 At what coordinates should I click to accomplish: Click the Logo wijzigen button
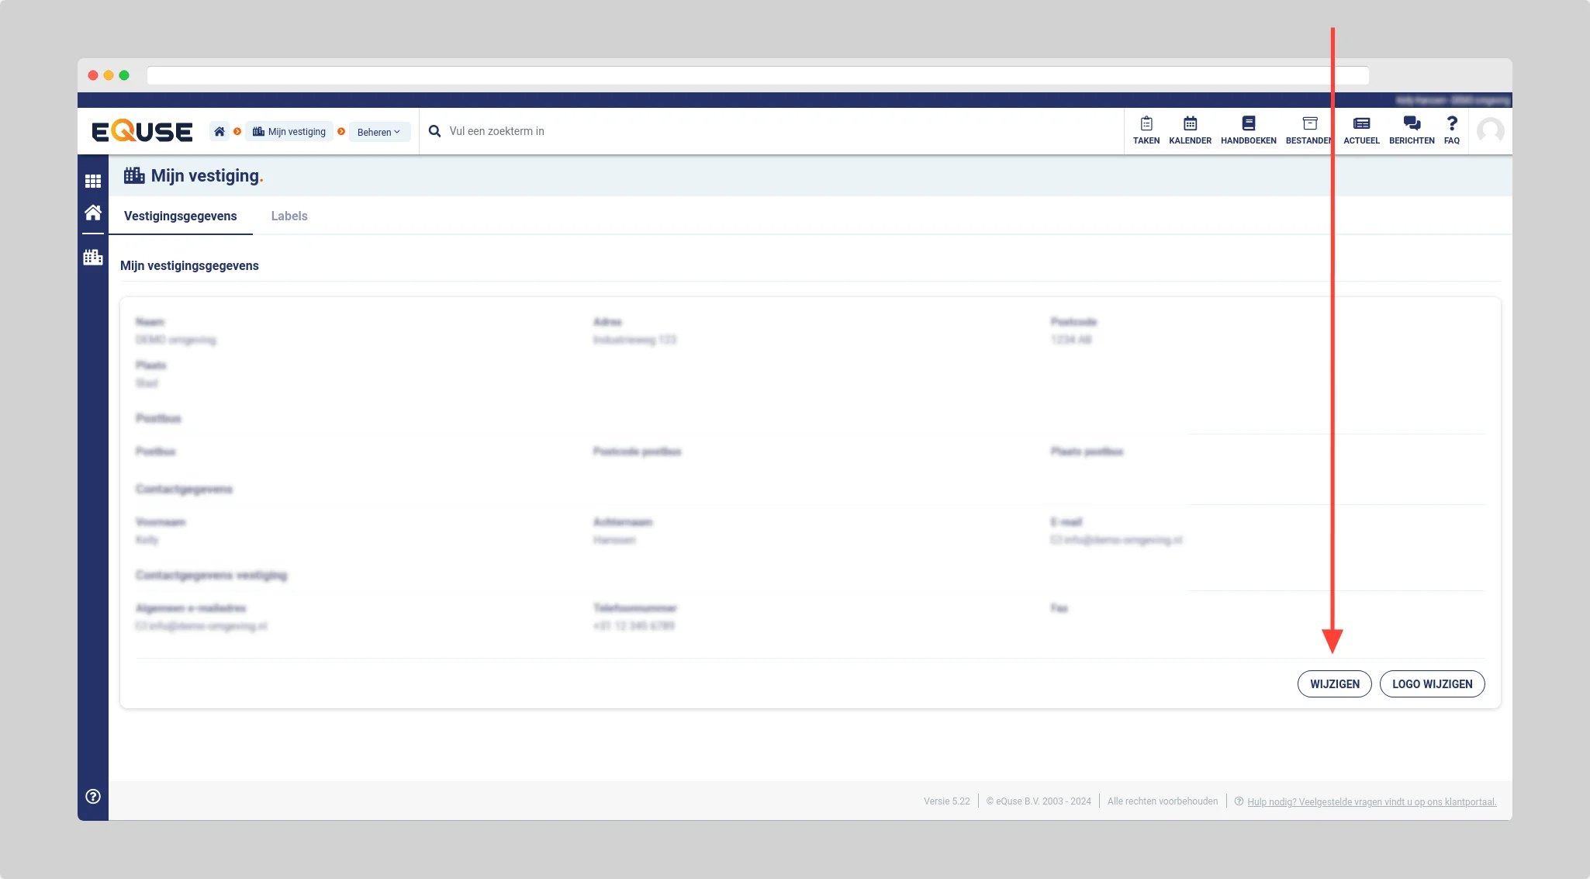tap(1432, 684)
